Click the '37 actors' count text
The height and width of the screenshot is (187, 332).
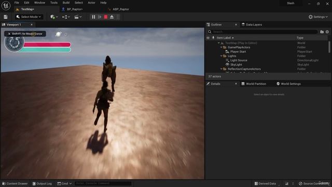tap(214, 76)
